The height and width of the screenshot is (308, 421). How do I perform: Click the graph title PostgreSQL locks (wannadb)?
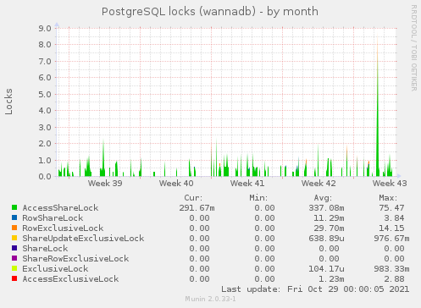coord(210,12)
